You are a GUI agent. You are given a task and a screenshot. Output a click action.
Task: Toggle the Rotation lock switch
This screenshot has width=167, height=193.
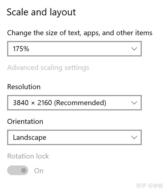(18, 170)
